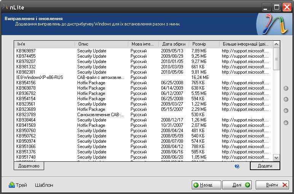Click the 10/31/2007 date cell
Screen dimensions: 294x194
[x=172, y=125]
